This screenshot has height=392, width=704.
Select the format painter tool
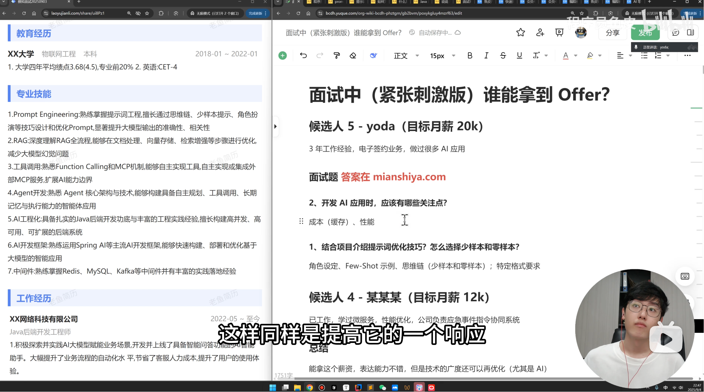tap(337, 56)
